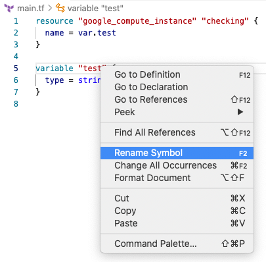Open main.tf breadcrumb item
Viewport: 266px width, 262px height.
31,9
